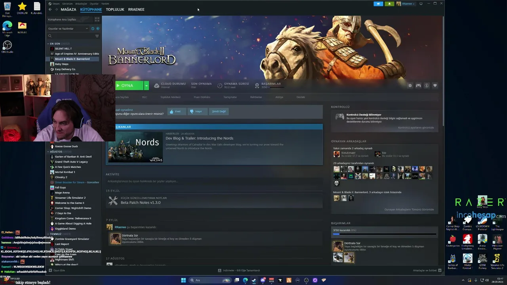Open the play options dropdown arrow
507x285 pixels.
tap(146, 85)
